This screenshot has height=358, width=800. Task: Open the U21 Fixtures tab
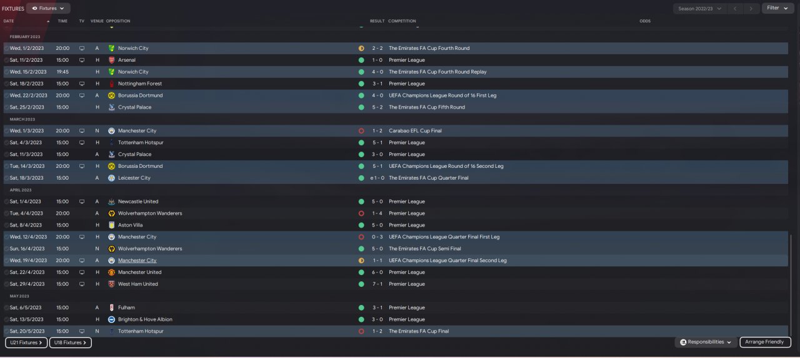pyautogui.click(x=26, y=342)
